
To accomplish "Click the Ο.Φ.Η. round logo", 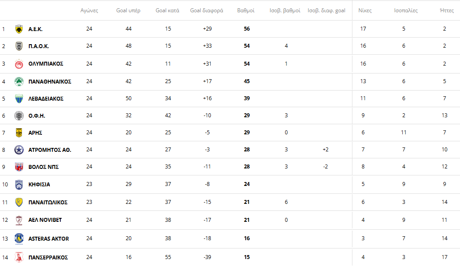I will coord(18,115).
